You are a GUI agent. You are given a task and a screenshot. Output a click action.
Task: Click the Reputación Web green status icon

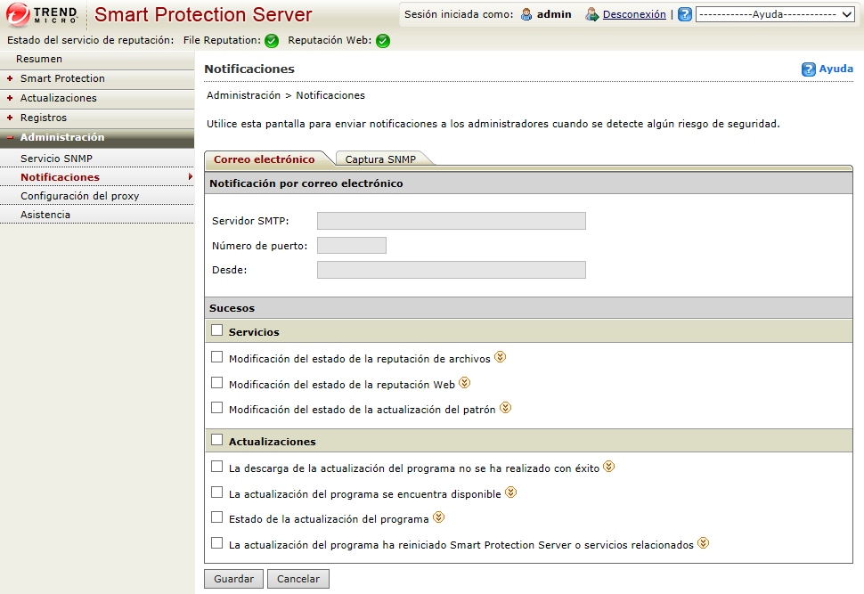click(383, 41)
